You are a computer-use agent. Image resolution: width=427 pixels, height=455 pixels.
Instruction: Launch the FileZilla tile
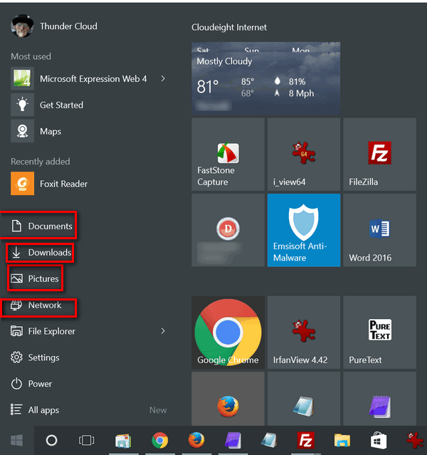click(379, 154)
